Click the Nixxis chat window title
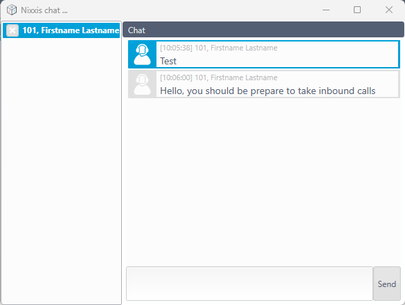Viewport: 405px width, 305px height. (x=44, y=10)
